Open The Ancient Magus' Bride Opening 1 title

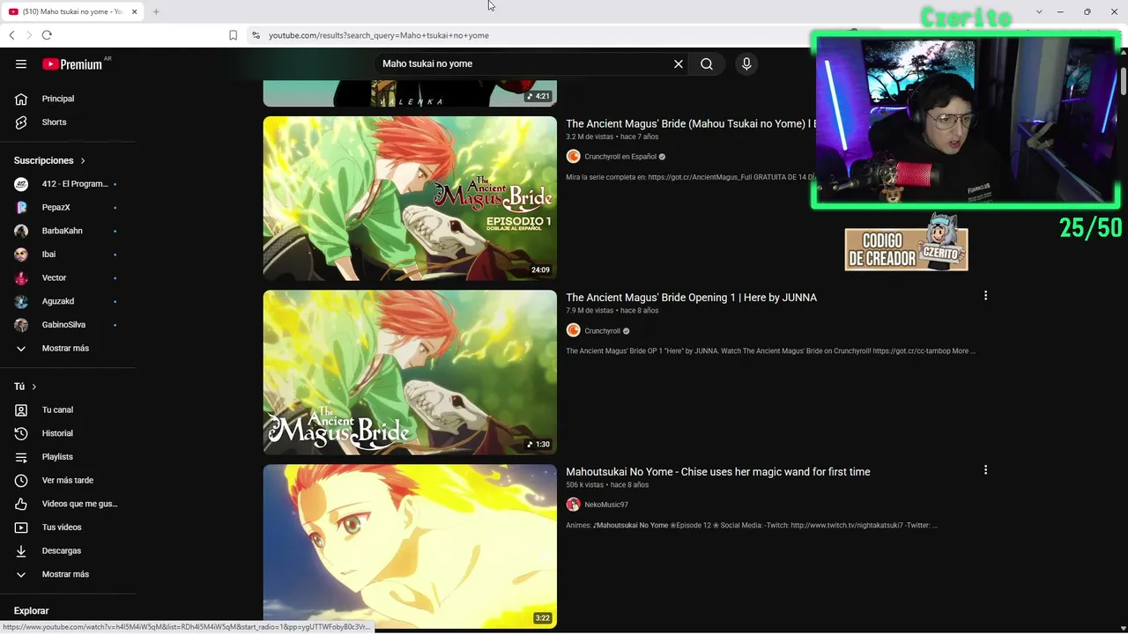point(691,298)
